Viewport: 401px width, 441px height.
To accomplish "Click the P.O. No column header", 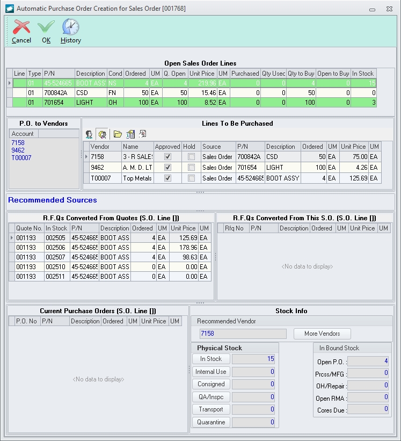I will coord(27,321).
